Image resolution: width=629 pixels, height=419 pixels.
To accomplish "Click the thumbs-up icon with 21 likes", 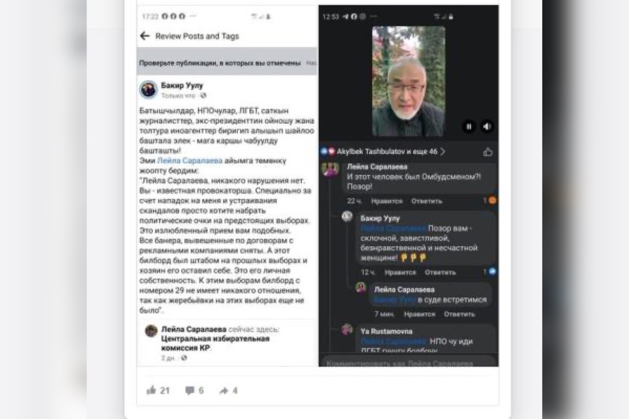I will coord(151,390).
